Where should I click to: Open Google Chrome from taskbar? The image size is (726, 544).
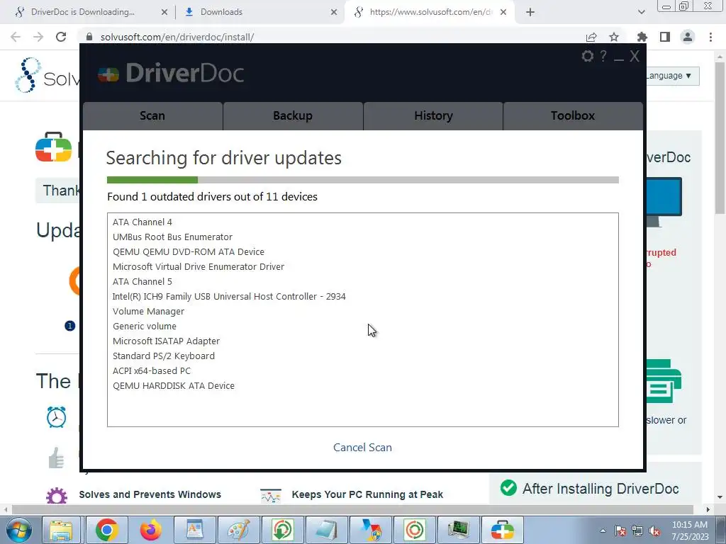tap(107, 530)
